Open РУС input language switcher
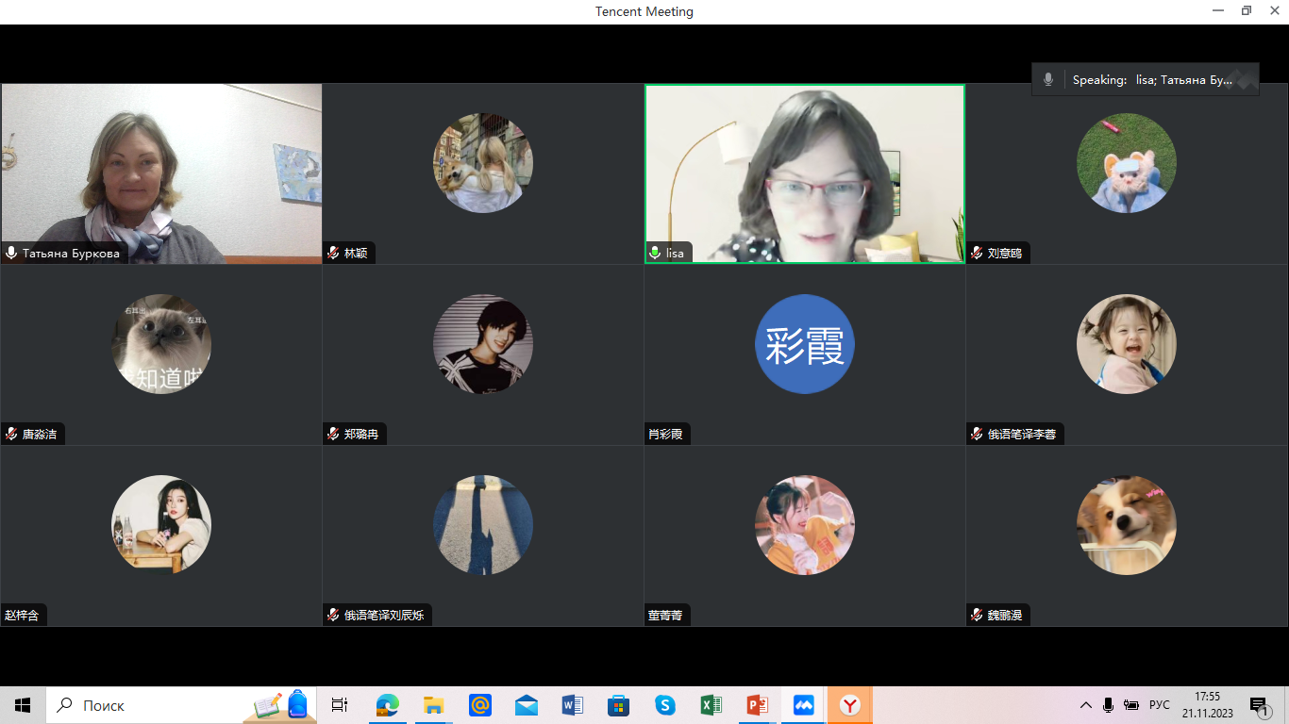Image resolution: width=1289 pixels, height=724 pixels. pyautogui.click(x=1159, y=705)
